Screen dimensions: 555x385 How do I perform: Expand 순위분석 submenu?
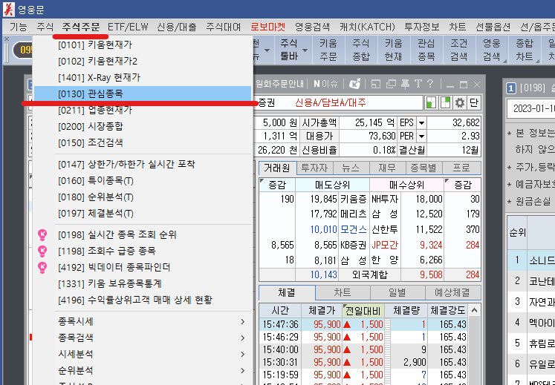click(153, 370)
